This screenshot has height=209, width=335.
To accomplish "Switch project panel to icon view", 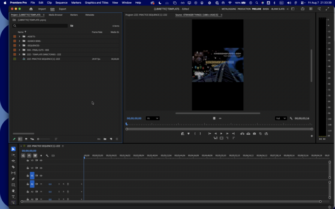I will 26,139.
